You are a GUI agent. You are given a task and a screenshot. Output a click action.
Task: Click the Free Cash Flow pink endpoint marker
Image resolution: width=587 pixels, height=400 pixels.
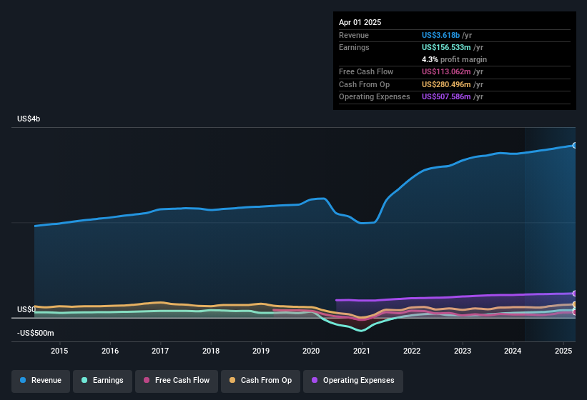pos(575,313)
